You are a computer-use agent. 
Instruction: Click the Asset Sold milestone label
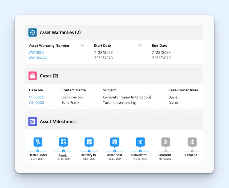(x=115, y=155)
